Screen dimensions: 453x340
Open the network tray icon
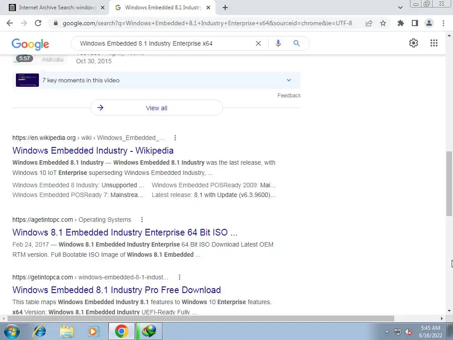click(398, 332)
